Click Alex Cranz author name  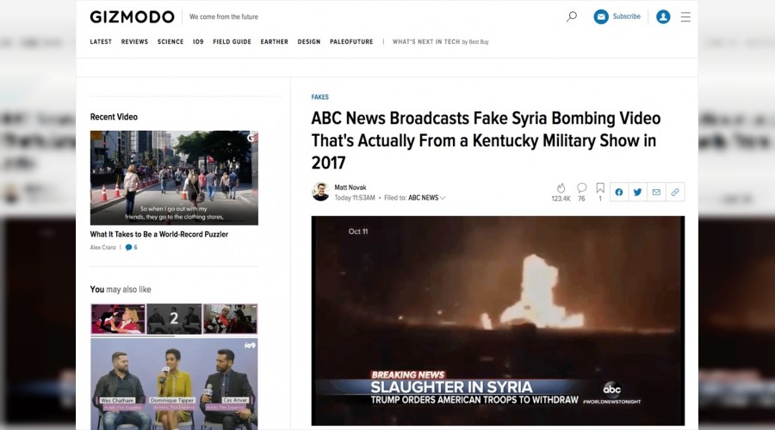coord(102,248)
